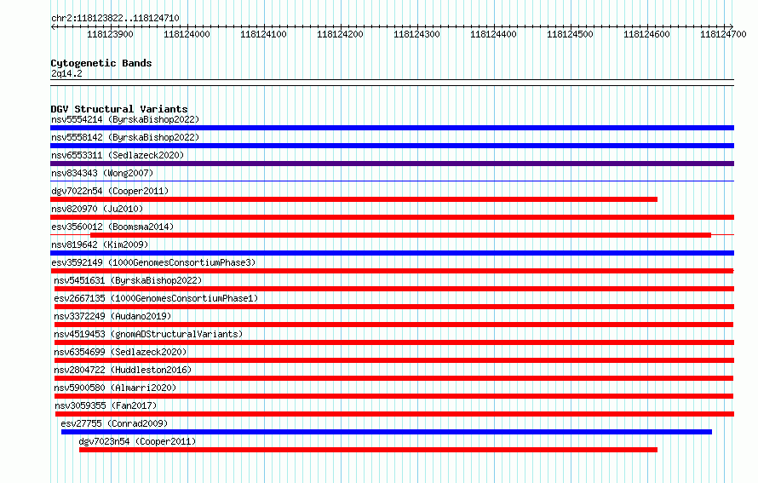The width and height of the screenshot is (758, 483).
Task: Click the red bar under nsv5900580
Action: click(393, 396)
